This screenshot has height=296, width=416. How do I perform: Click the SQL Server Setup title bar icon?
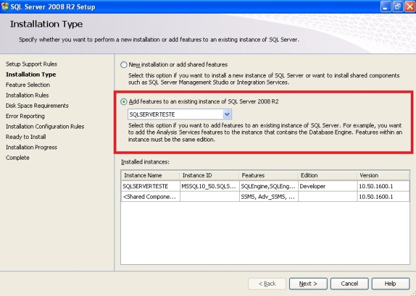(x=6, y=6)
